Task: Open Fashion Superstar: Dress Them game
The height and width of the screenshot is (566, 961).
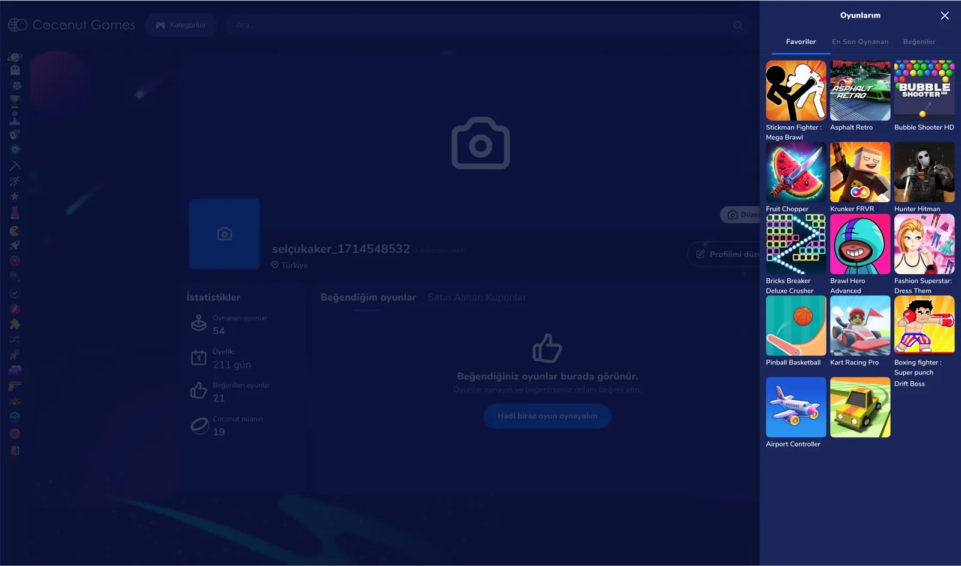Action: [x=924, y=244]
